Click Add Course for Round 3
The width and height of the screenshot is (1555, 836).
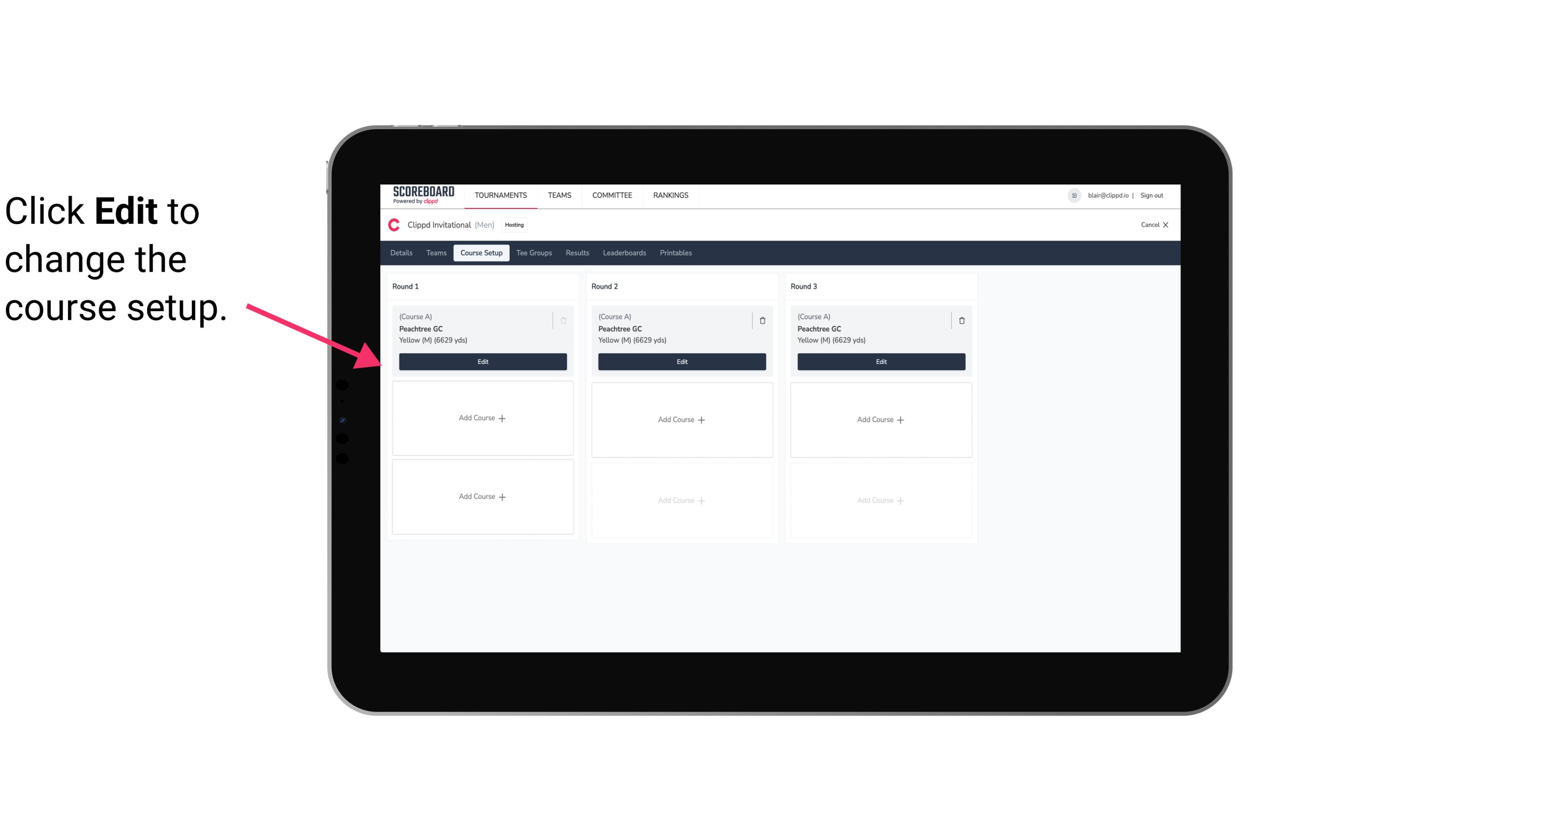[881, 419]
